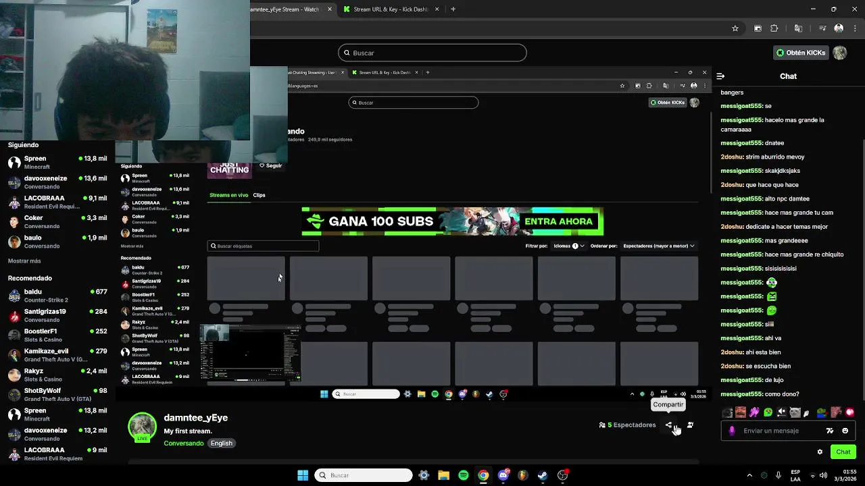Open Spotify from the Windows taskbar

[x=464, y=475]
